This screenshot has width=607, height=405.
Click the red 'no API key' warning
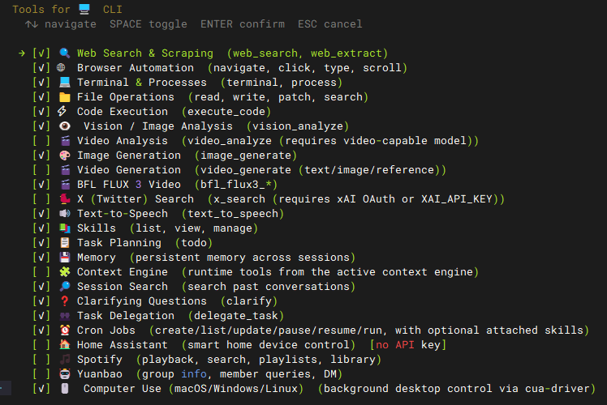point(408,345)
